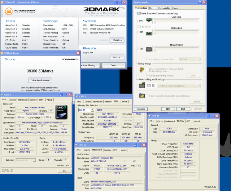Click OK in the CPU-Z processor window
Image resolution: width=231 pixels, height=191 pixels.
(64, 171)
